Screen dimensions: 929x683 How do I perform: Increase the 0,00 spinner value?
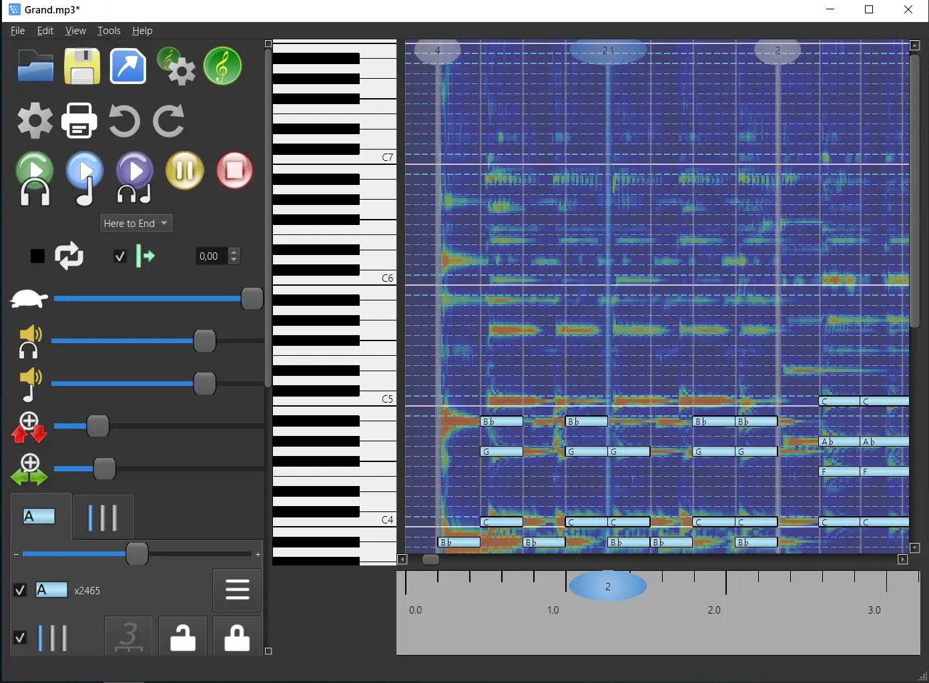point(234,252)
